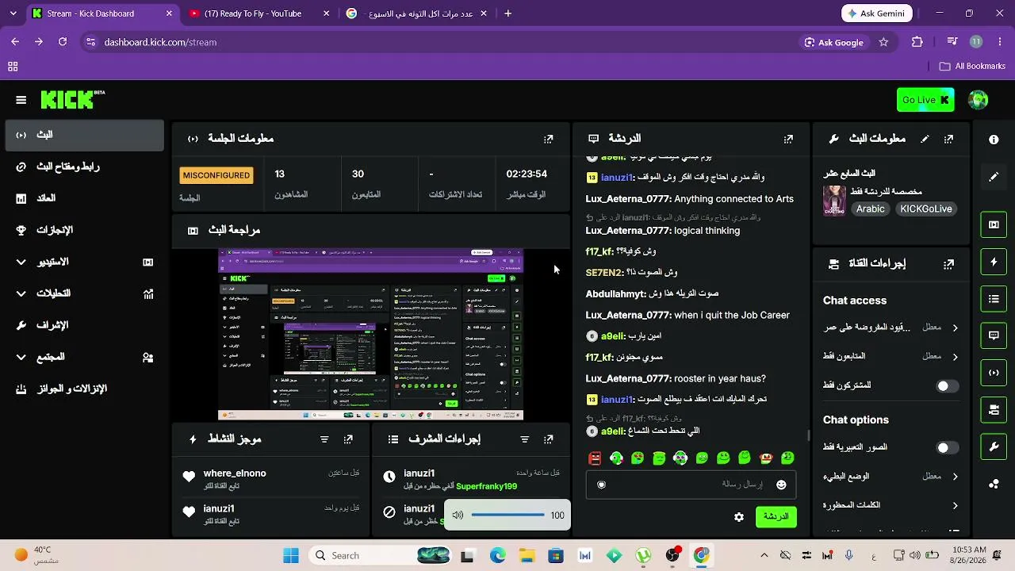Open info icon in right sidebar
This screenshot has height=571, width=1015.
994,140
